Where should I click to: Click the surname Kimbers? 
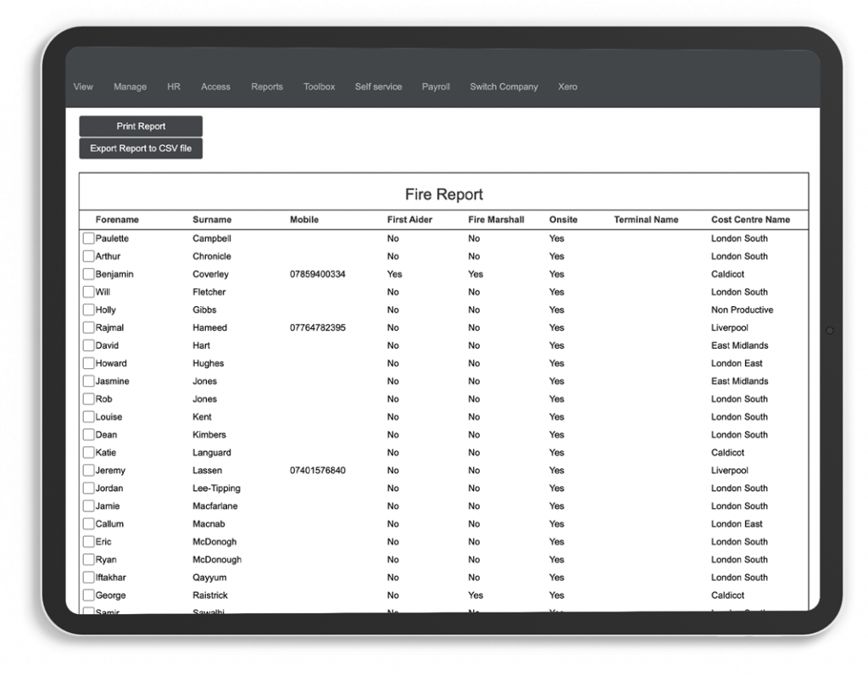point(209,434)
